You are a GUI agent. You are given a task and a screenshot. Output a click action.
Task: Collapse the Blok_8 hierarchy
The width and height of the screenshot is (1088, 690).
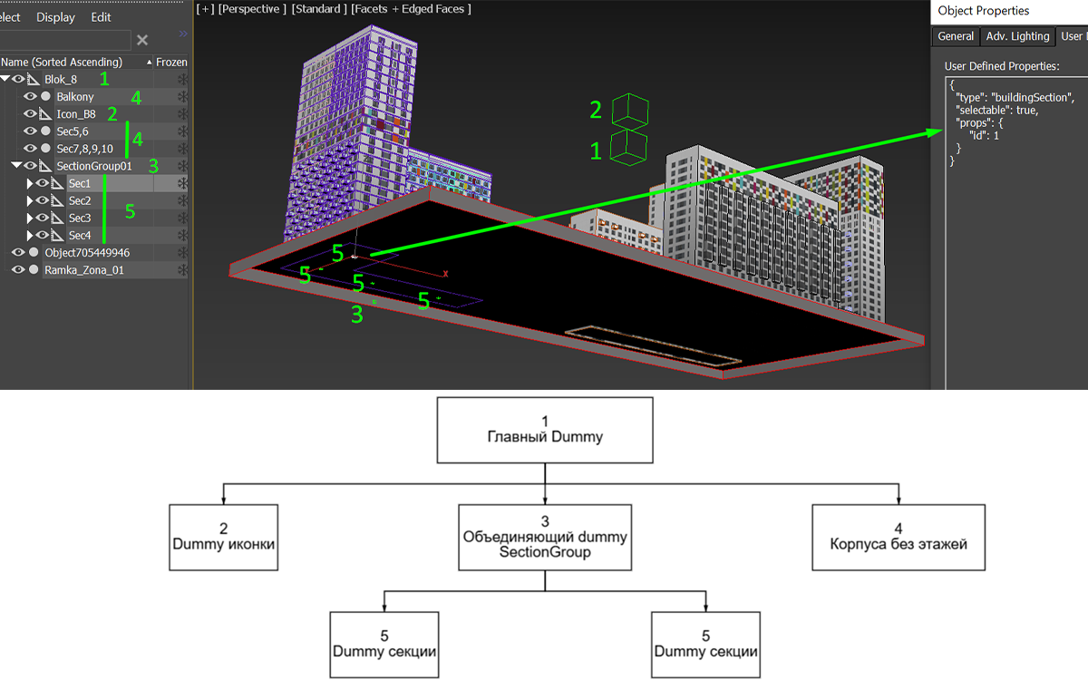coord(5,80)
